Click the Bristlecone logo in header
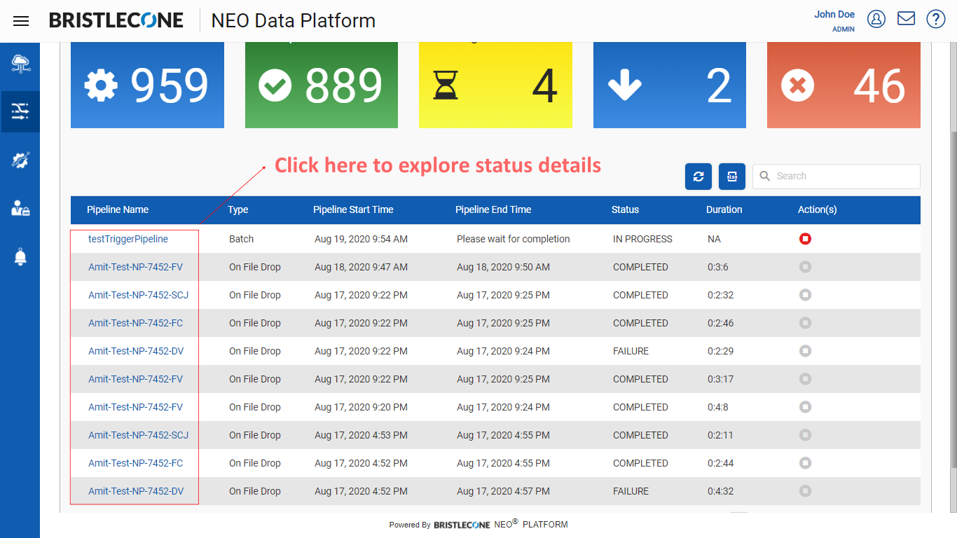The image size is (957, 538). 116,20
